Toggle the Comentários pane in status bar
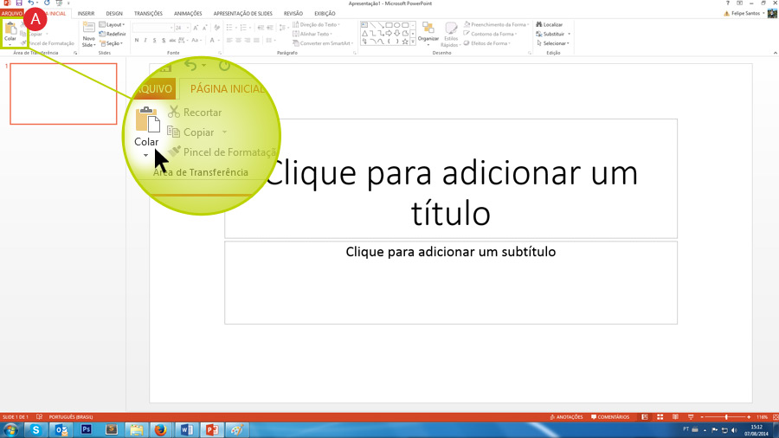 (610, 417)
